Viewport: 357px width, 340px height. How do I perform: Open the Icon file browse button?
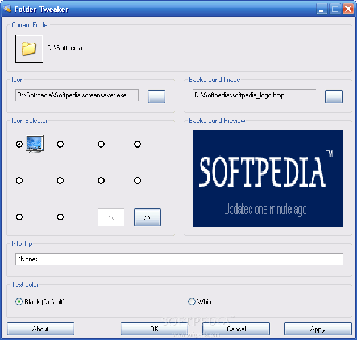tap(156, 96)
